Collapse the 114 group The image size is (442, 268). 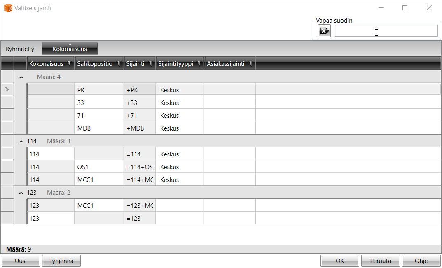[x=21, y=141]
